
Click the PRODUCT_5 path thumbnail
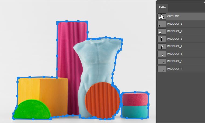coord(162,54)
